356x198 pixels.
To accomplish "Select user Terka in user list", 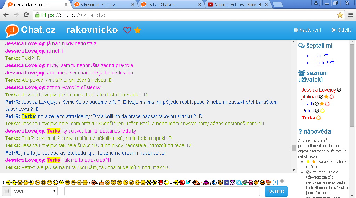I will 308,118.
